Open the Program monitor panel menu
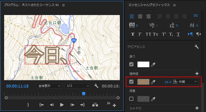Screen dimensions: 206x112 (x=63, y=5)
